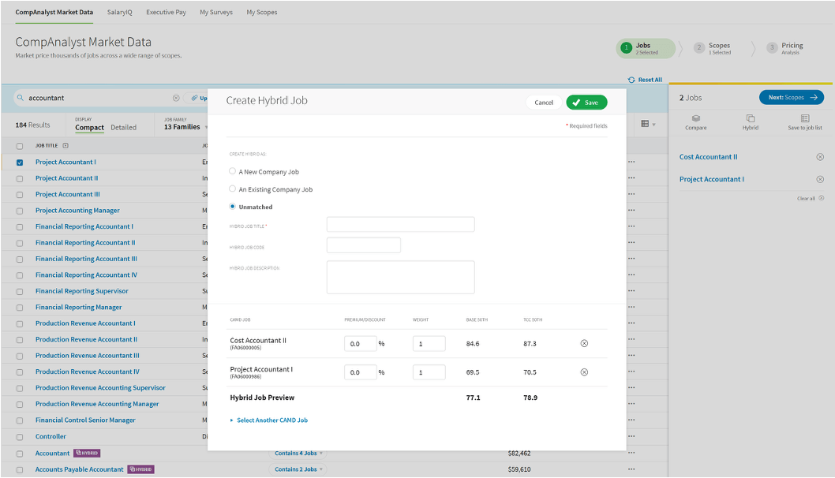Click Clear all selected jobs

tap(811, 198)
